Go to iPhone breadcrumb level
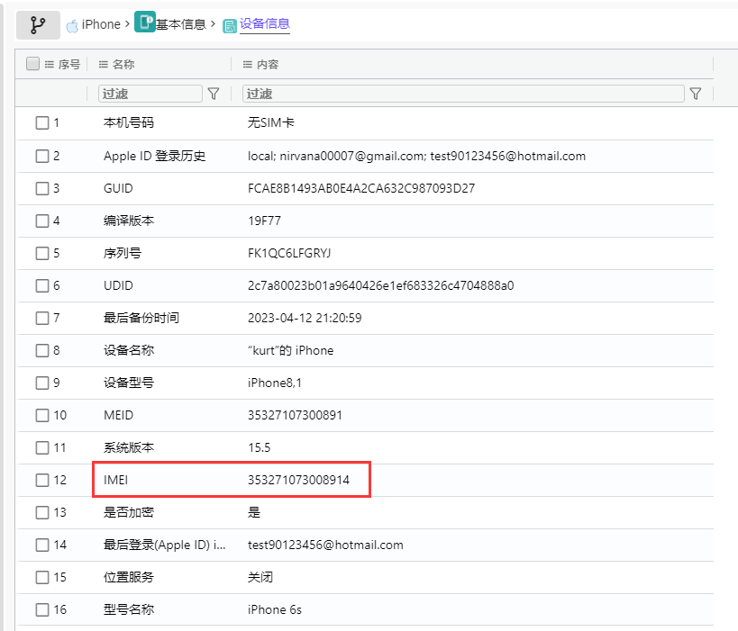The width and height of the screenshot is (738, 631). [101, 24]
